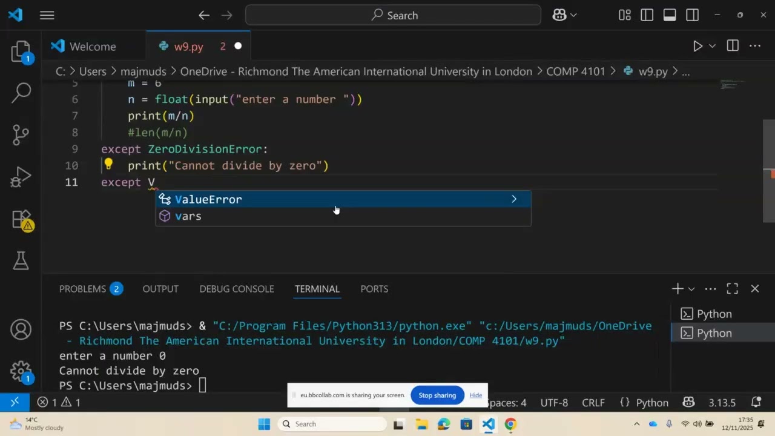Screen dimensions: 775x436
Task: Open the run options dropdown arrow
Action: coord(712,46)
